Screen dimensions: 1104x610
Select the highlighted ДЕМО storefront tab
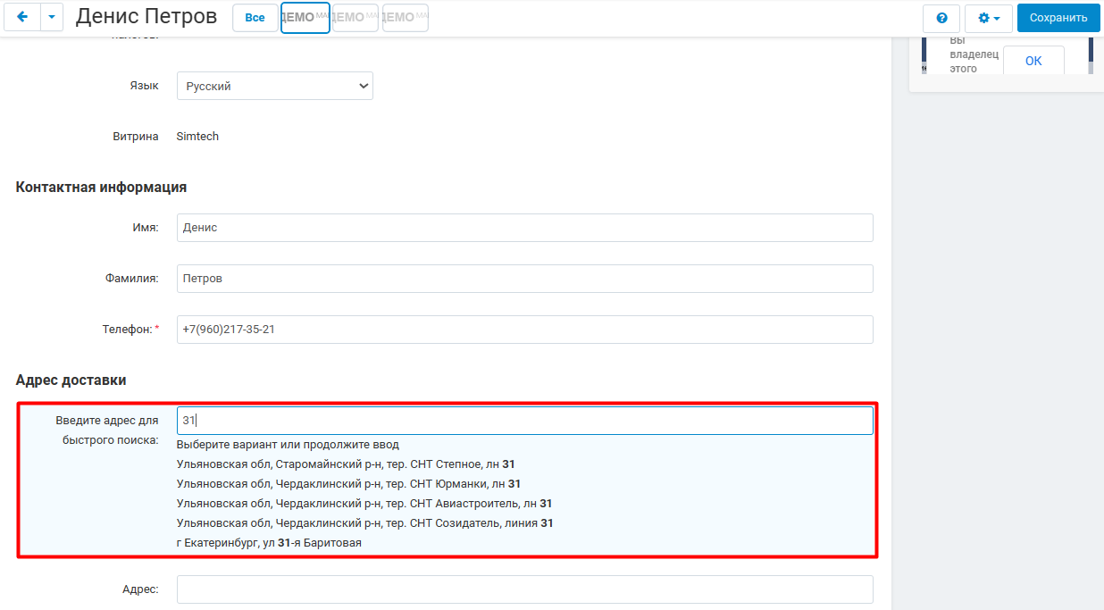(305, 18)
